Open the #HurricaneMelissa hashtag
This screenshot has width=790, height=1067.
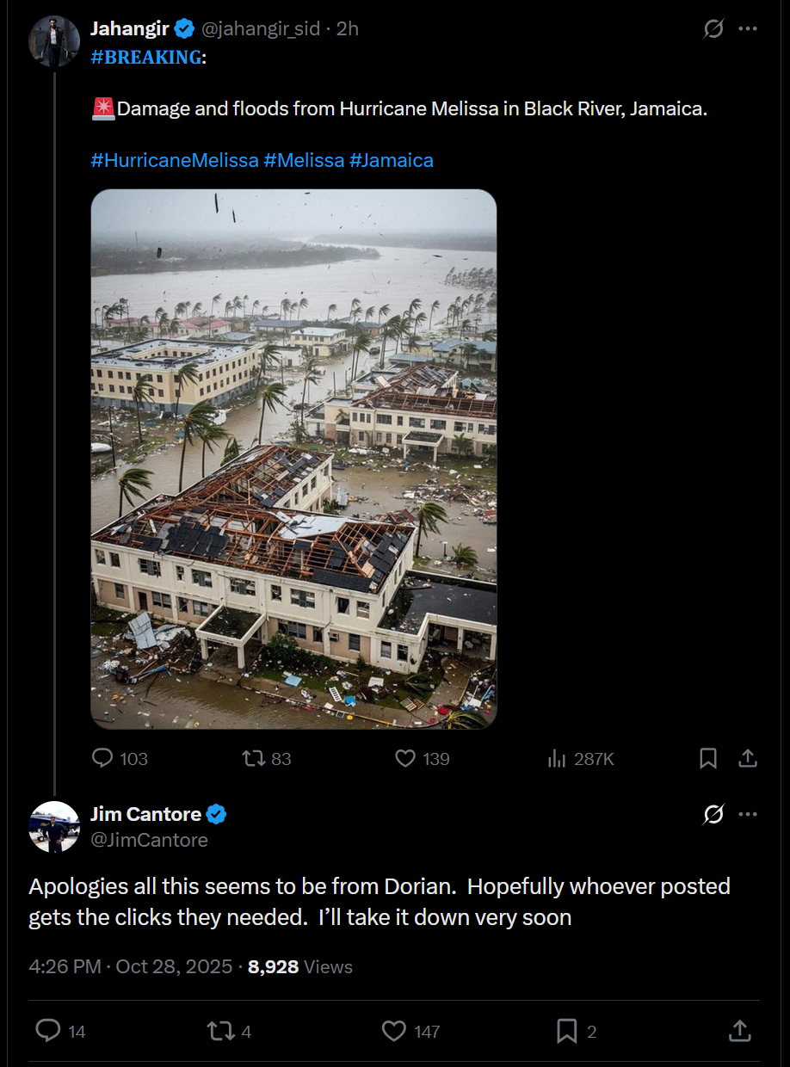click(x=175, y=160)
